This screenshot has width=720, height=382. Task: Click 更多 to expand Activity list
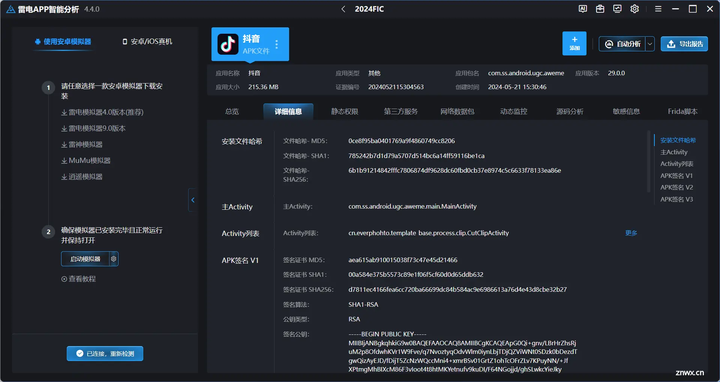click(631, 233)
